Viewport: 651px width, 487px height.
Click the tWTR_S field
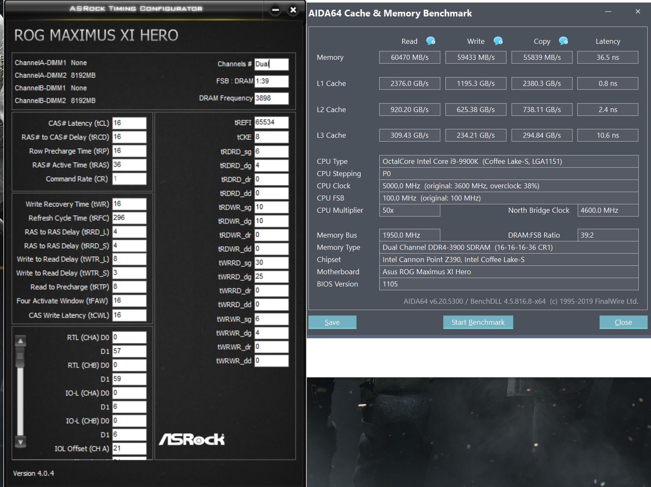(129, 273)
